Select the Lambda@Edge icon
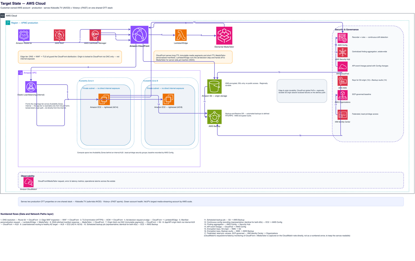 [181, 35]
